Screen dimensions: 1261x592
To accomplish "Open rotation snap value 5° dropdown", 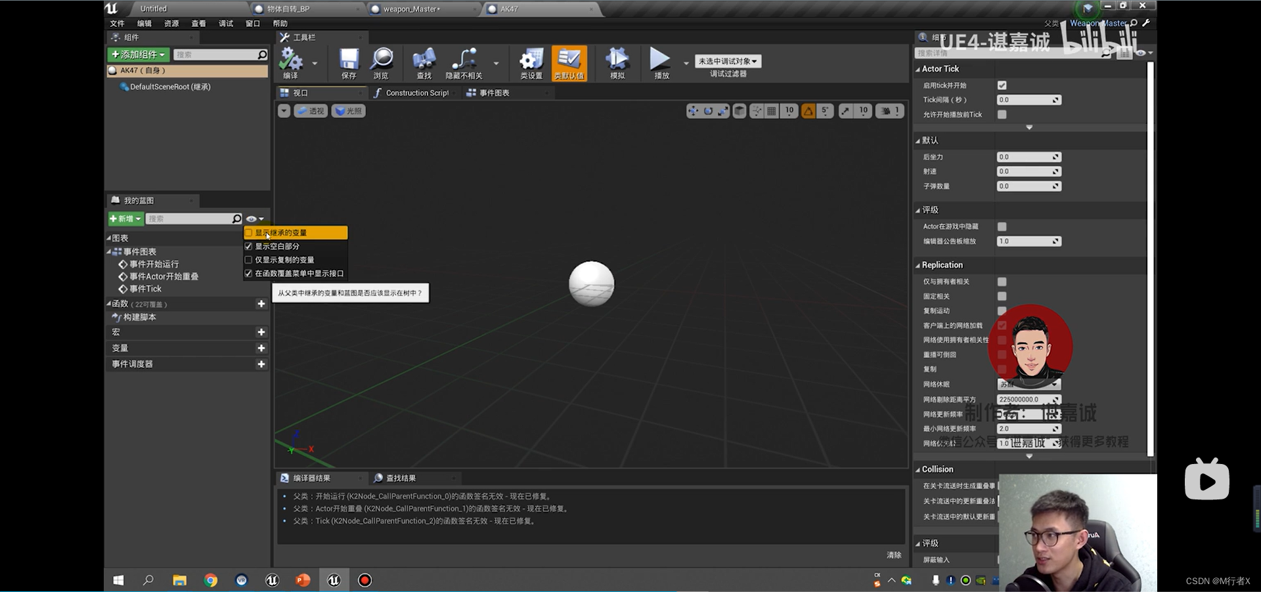I will tap(826, 111).
